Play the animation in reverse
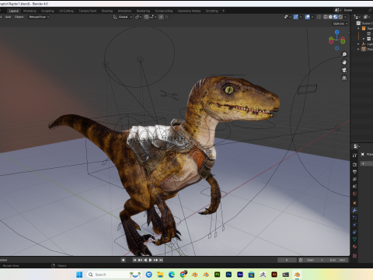Image resolution: width=373 pixels, height=280 pixels. [145, 260]
